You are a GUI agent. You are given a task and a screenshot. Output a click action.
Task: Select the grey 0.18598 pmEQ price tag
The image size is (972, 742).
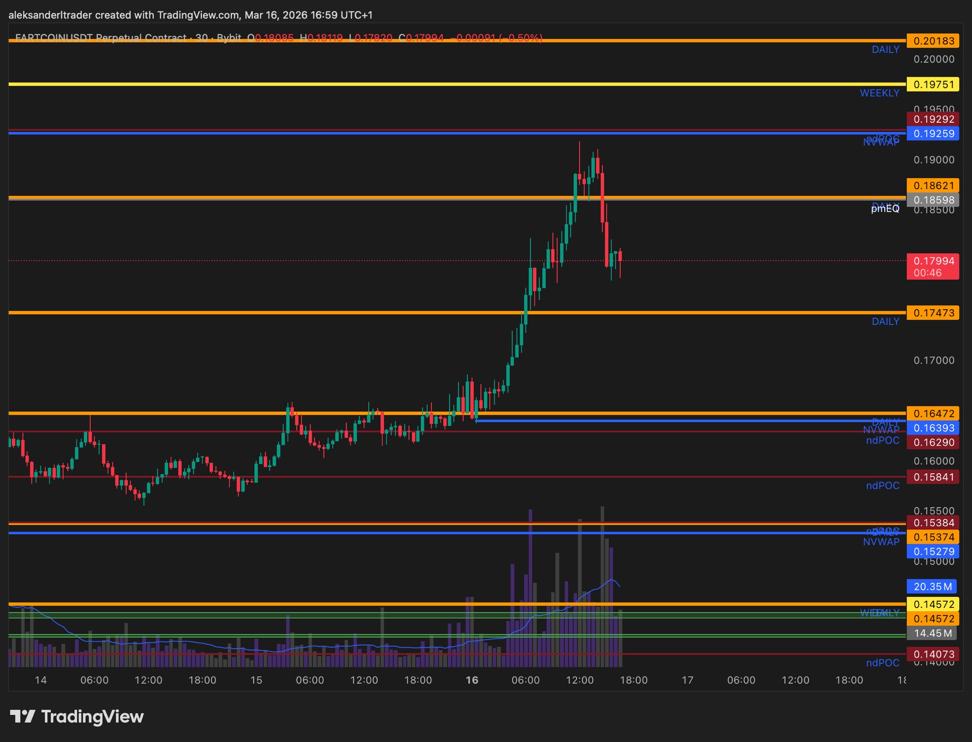click(x=933, y=200)
